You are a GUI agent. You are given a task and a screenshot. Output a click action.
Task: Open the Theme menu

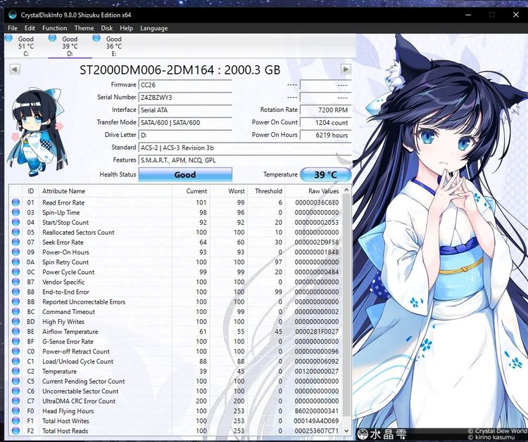point(84,28)
